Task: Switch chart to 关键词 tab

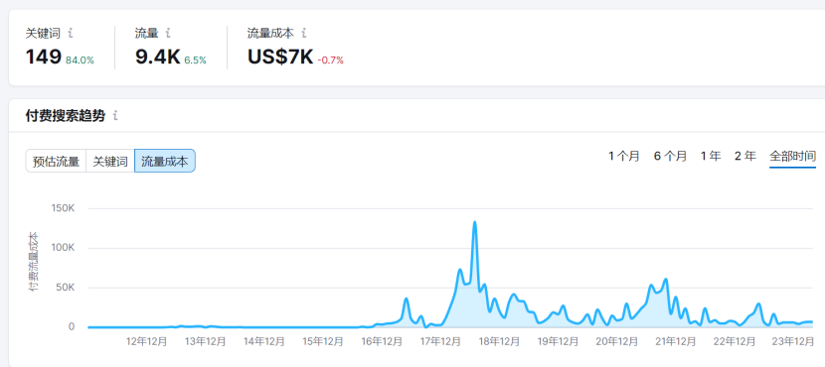Action: [110, 162]
